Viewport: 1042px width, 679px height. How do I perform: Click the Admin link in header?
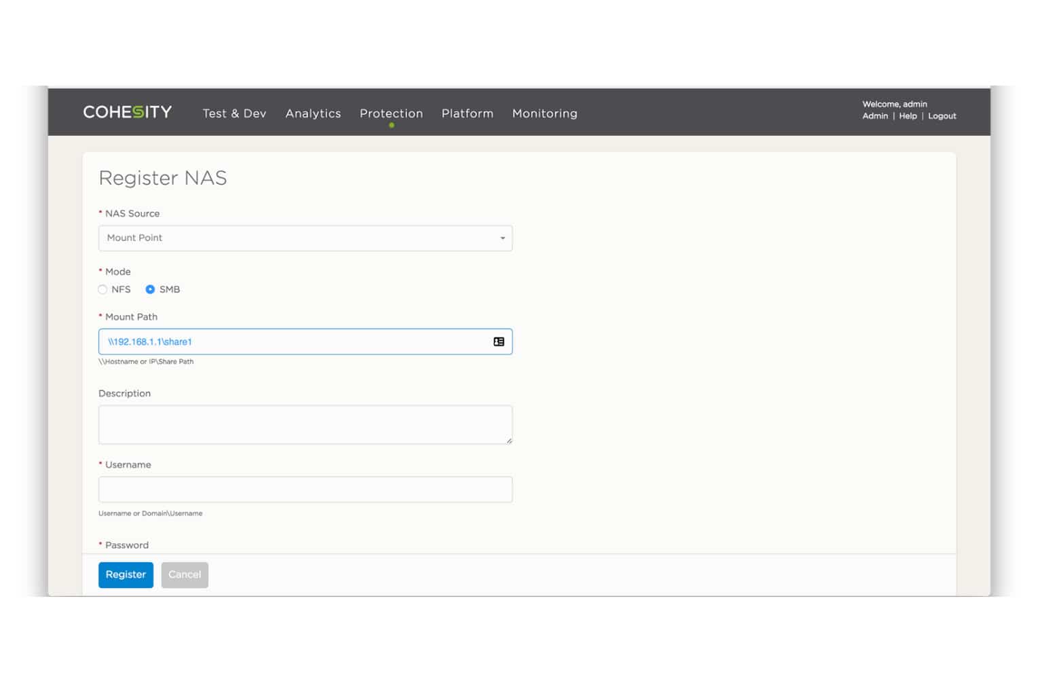pos(875,116)
